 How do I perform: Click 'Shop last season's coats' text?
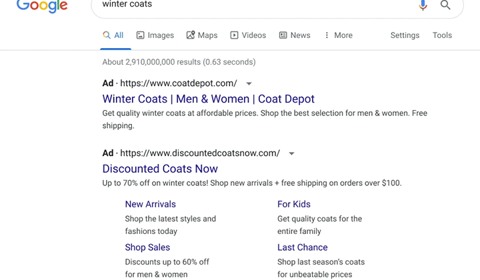coord(321,262)
